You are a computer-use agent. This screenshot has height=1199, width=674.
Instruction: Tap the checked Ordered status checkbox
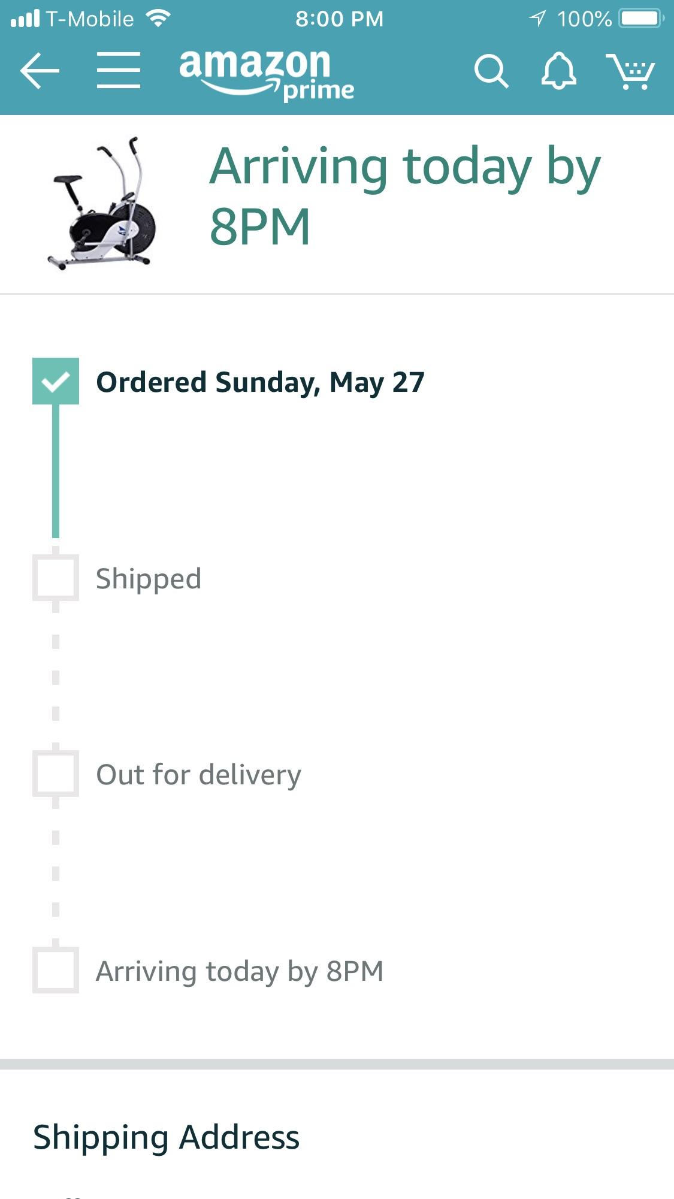(x=56, y=379)
